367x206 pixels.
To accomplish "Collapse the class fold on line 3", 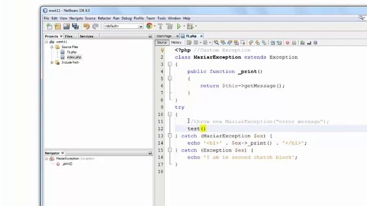I will pos(170,64).
